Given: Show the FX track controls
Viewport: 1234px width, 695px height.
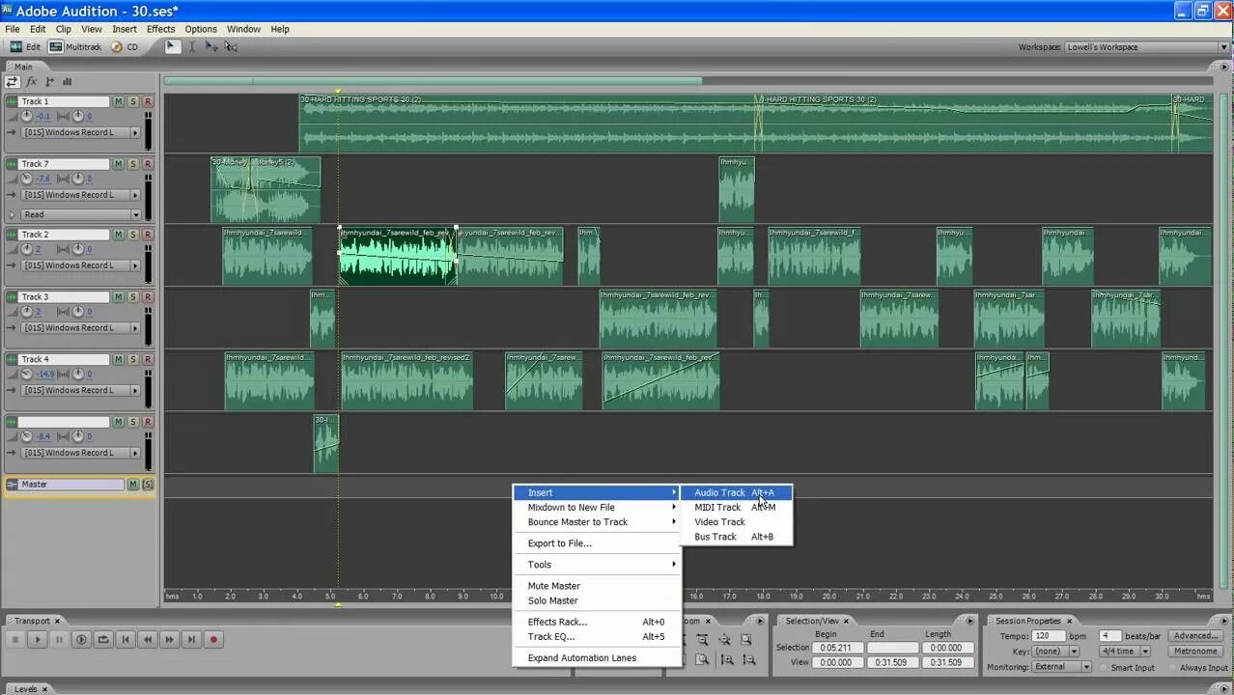Looking at the screenshot, I should pyautogui.click(x=31, y=82).
